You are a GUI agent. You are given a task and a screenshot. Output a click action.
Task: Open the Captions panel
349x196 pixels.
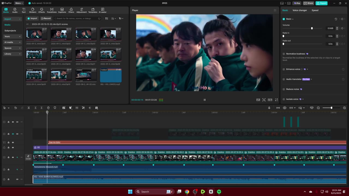(62, 10)
